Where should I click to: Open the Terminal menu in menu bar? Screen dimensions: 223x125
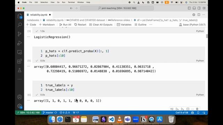tap(71, 2)
